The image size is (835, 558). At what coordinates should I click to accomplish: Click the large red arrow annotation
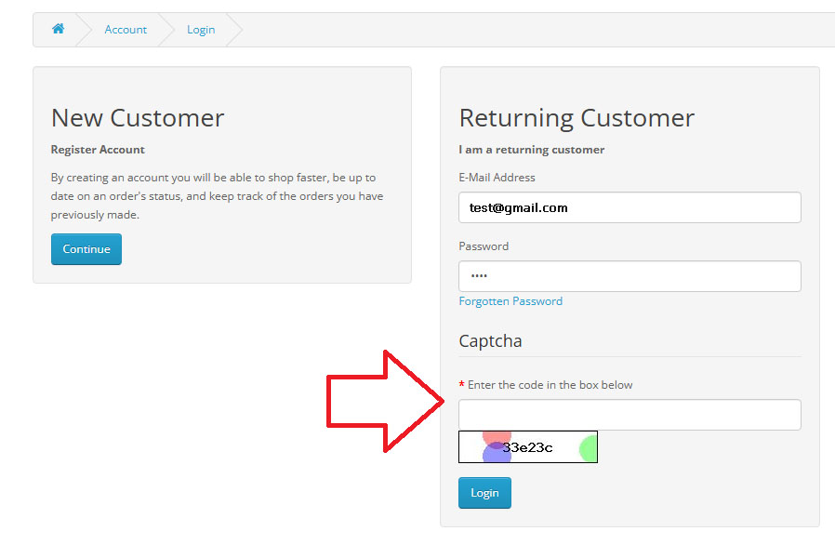(385, 402)
